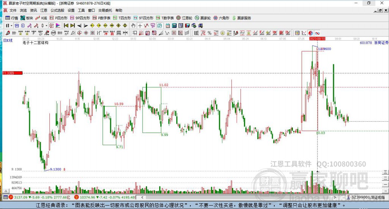Step chart left with black left arrow
The image size is (389, 209).
click(79, 25)
